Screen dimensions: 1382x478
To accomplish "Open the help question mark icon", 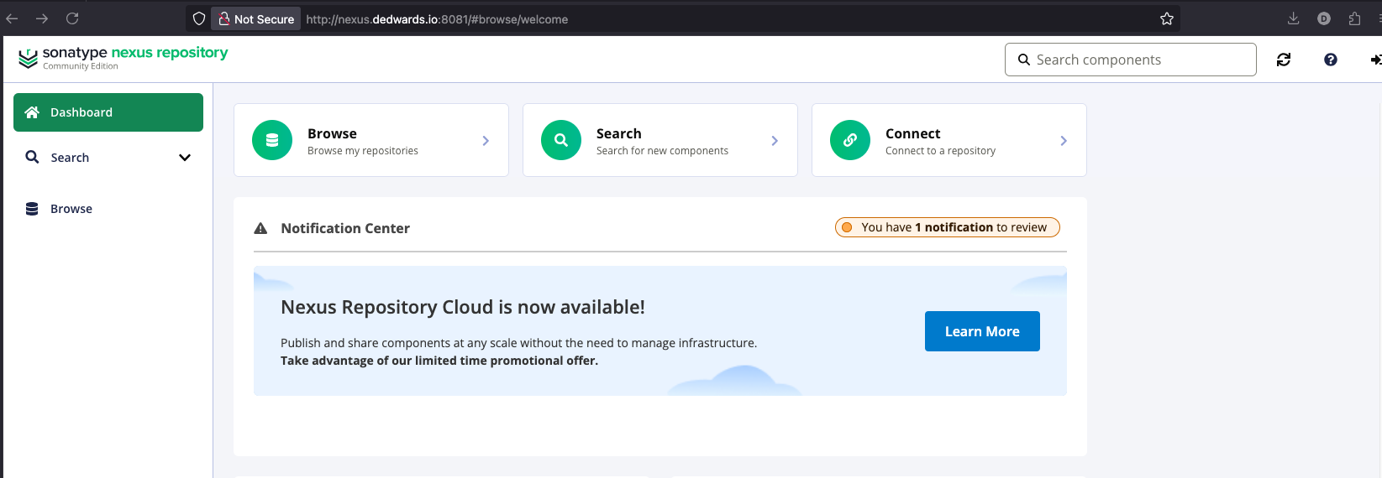I will 1331,60.
